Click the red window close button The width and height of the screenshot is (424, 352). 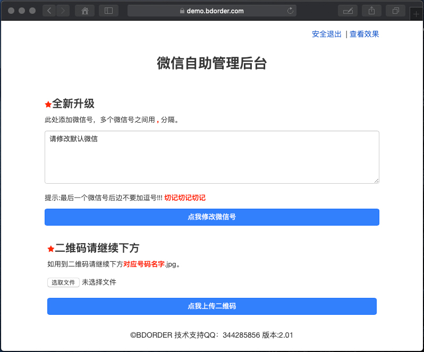point(11,11)
